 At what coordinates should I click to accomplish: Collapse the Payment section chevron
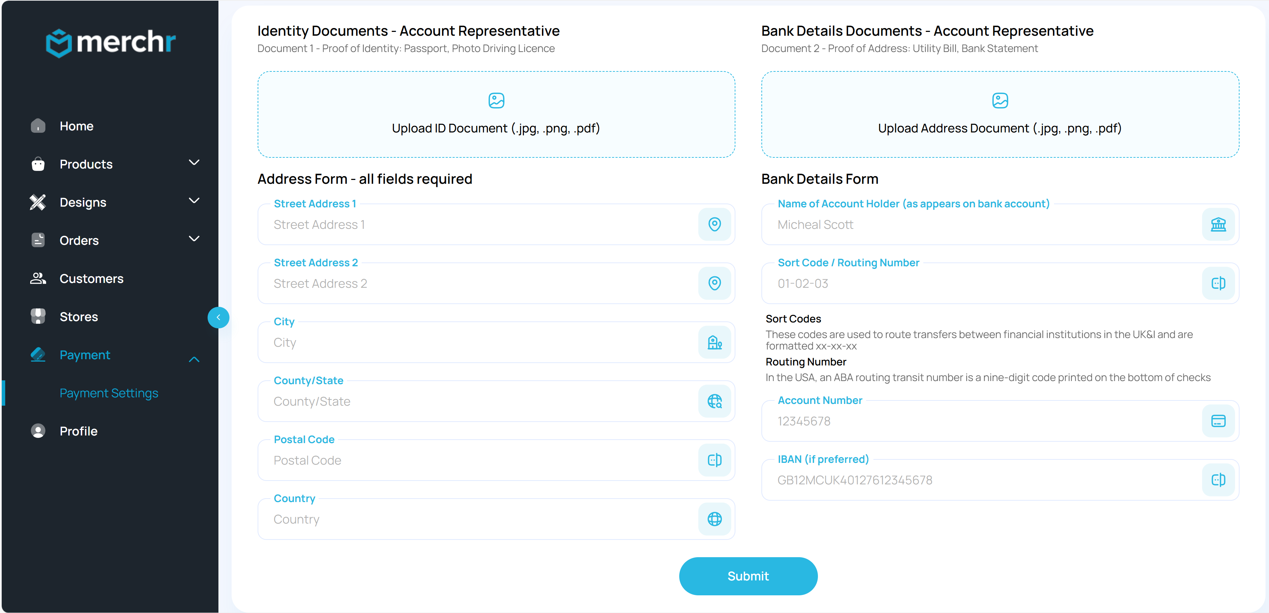[194, 359]
